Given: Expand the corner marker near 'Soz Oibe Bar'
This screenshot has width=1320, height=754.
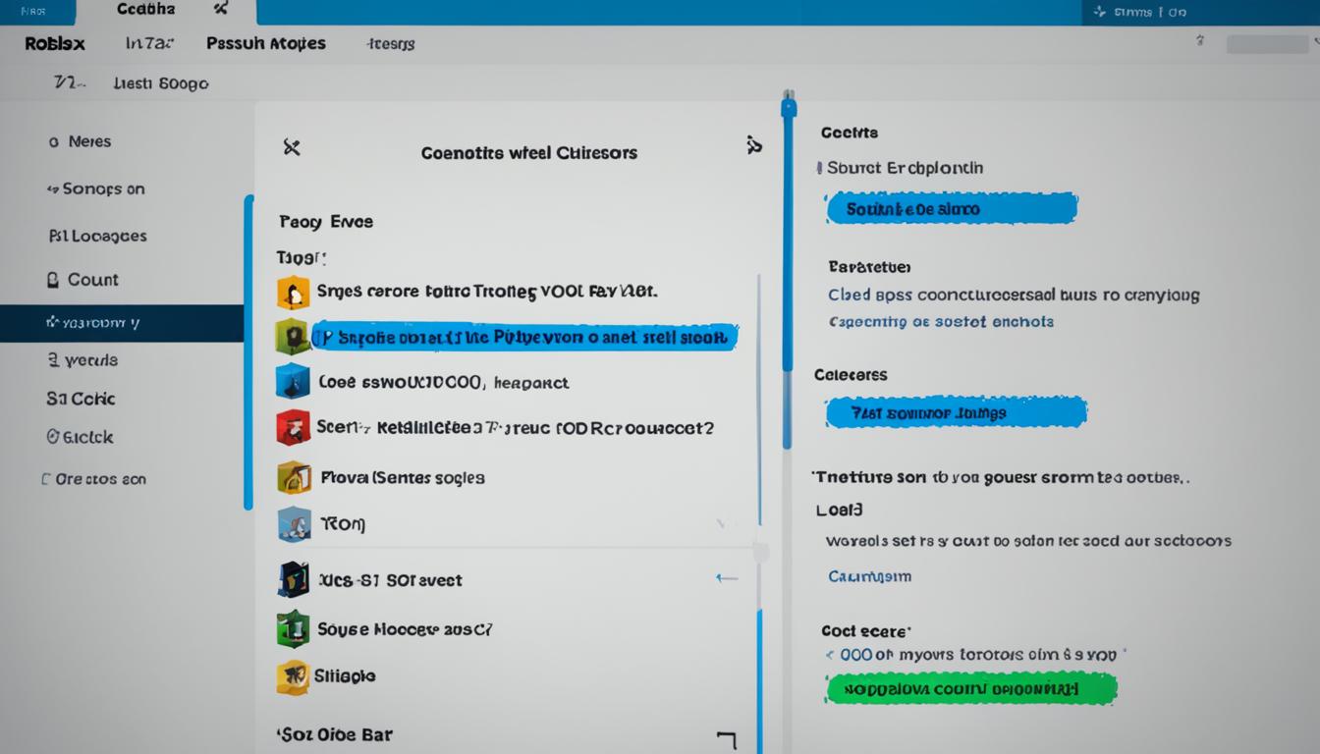Looking at the screenshot, I should tap(727, 742).
